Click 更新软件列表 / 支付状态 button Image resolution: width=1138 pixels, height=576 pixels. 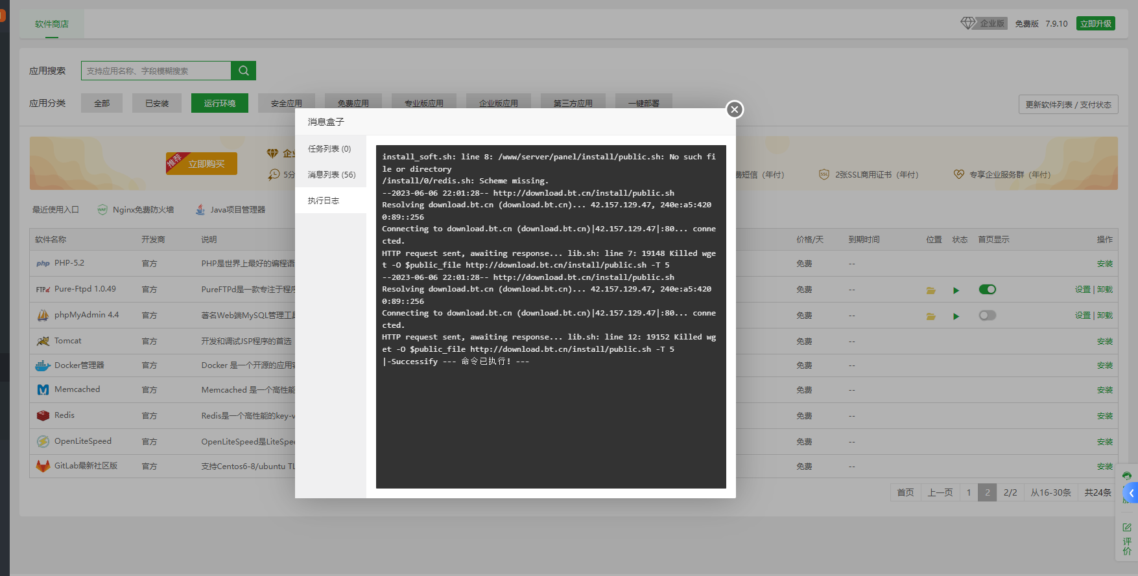[1069, 104]
